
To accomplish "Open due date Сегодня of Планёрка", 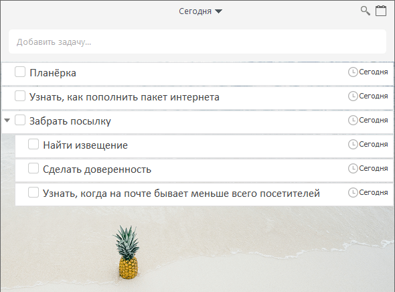I will [374, 72].
